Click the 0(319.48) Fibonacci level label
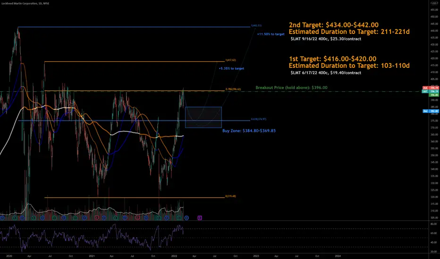 [230, 196]
